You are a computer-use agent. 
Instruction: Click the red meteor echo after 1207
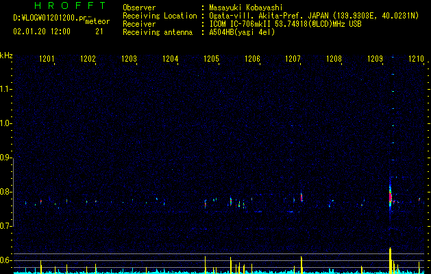(301, 197)
